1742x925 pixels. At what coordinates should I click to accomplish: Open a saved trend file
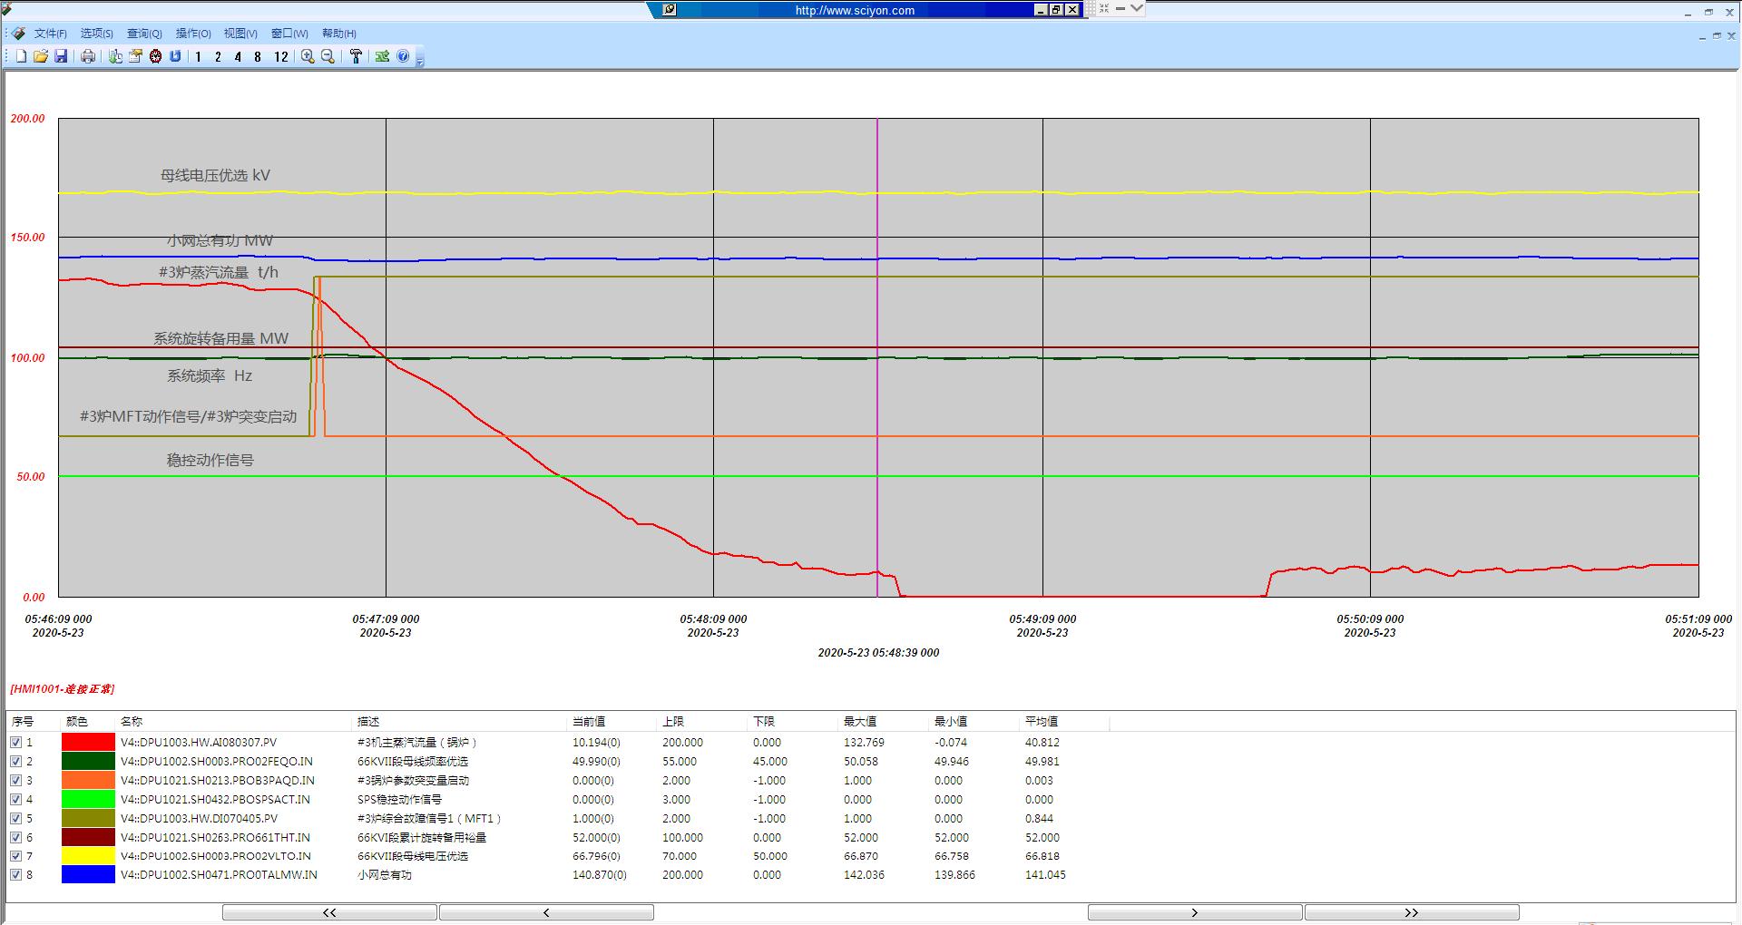[41, 56]
